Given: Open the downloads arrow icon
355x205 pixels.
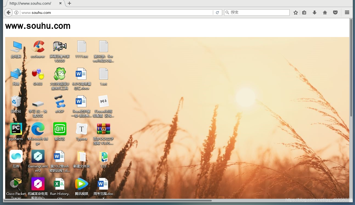Looking at the screenshot, I should 315,13.
